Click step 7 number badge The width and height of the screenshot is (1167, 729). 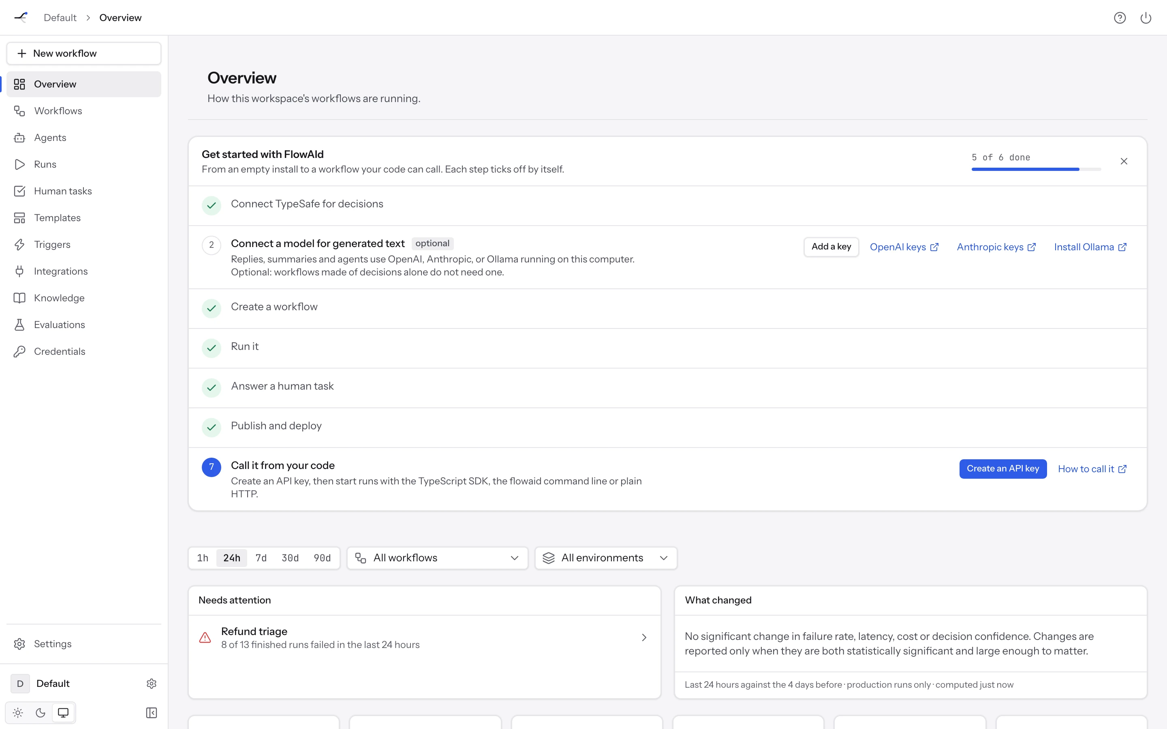(x=211, y=467)
